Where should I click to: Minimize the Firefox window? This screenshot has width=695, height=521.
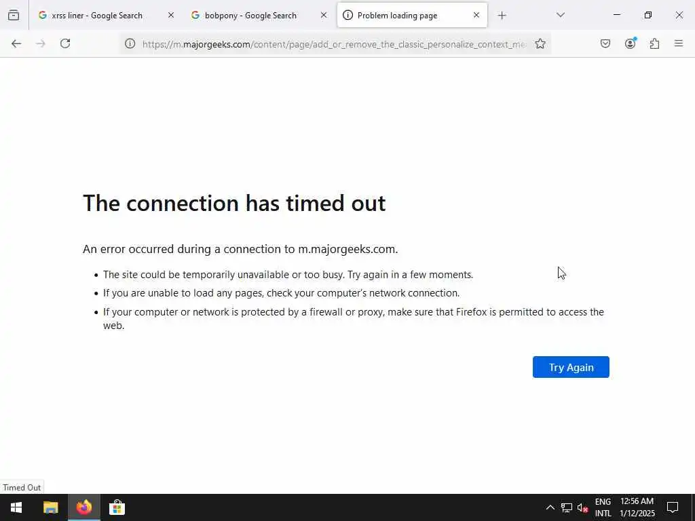pos(616,15)
